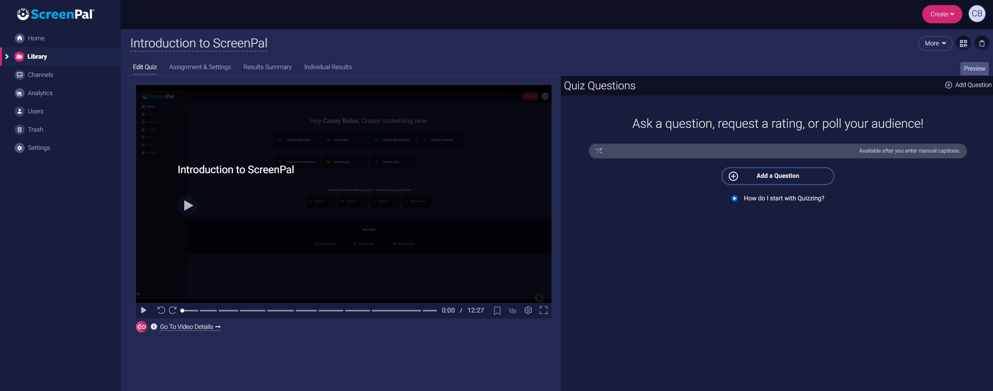Toggle the captions icon in video player
This screenshot has height=391, width=993.
512,311
